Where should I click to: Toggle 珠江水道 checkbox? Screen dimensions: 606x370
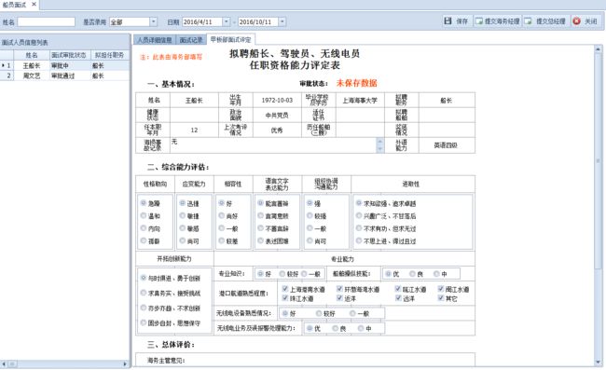tap(285, 298)
